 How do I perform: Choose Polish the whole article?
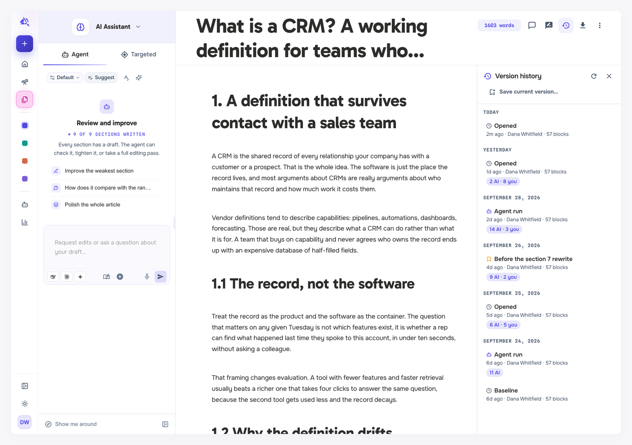click(107, 205)
